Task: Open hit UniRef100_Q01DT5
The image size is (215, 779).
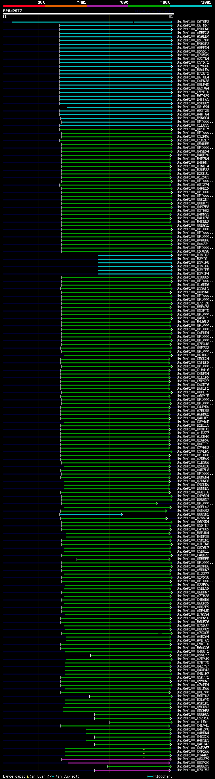Action: click(193, 129)
